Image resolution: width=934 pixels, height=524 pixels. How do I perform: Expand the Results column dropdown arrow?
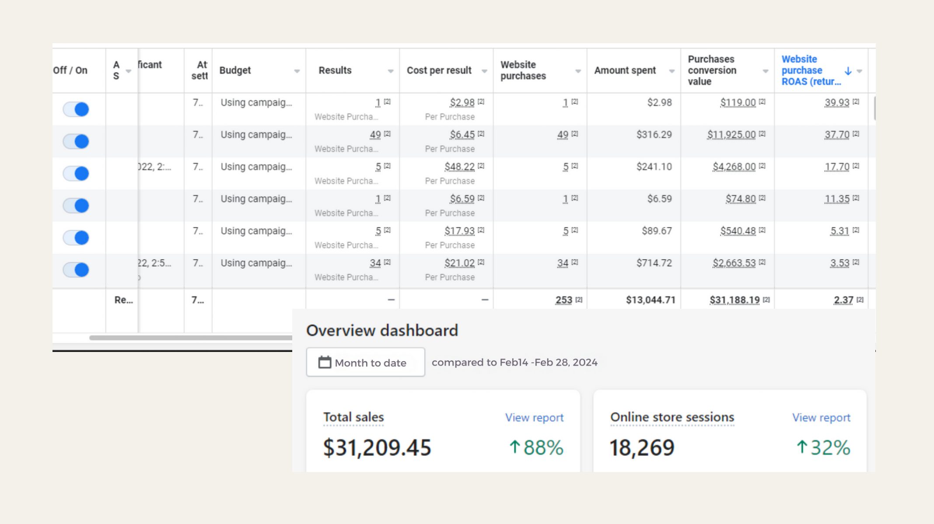coord(391,71)
